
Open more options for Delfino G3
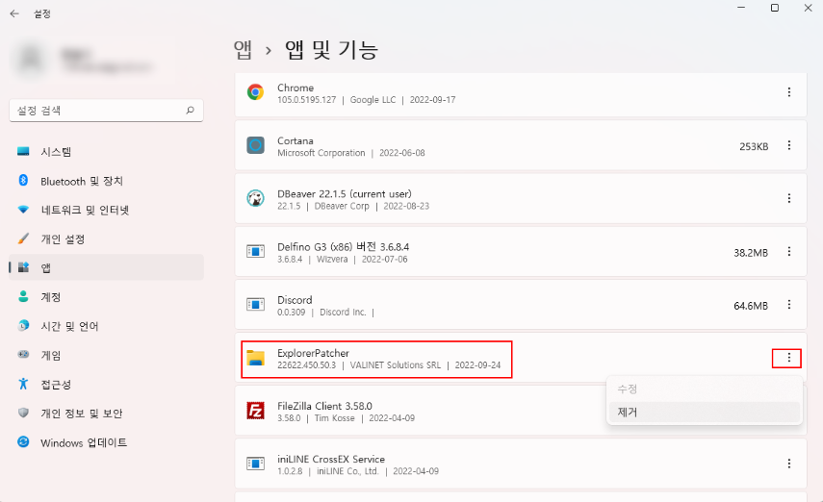pyautogui.click(x=789, y=252)
